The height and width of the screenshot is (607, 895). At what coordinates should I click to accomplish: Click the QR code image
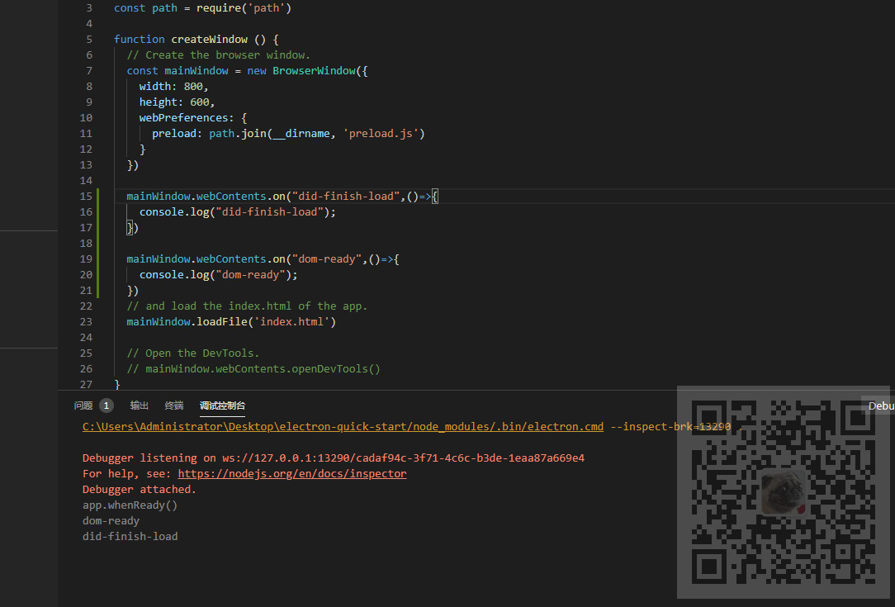click(x=783, y=491)
